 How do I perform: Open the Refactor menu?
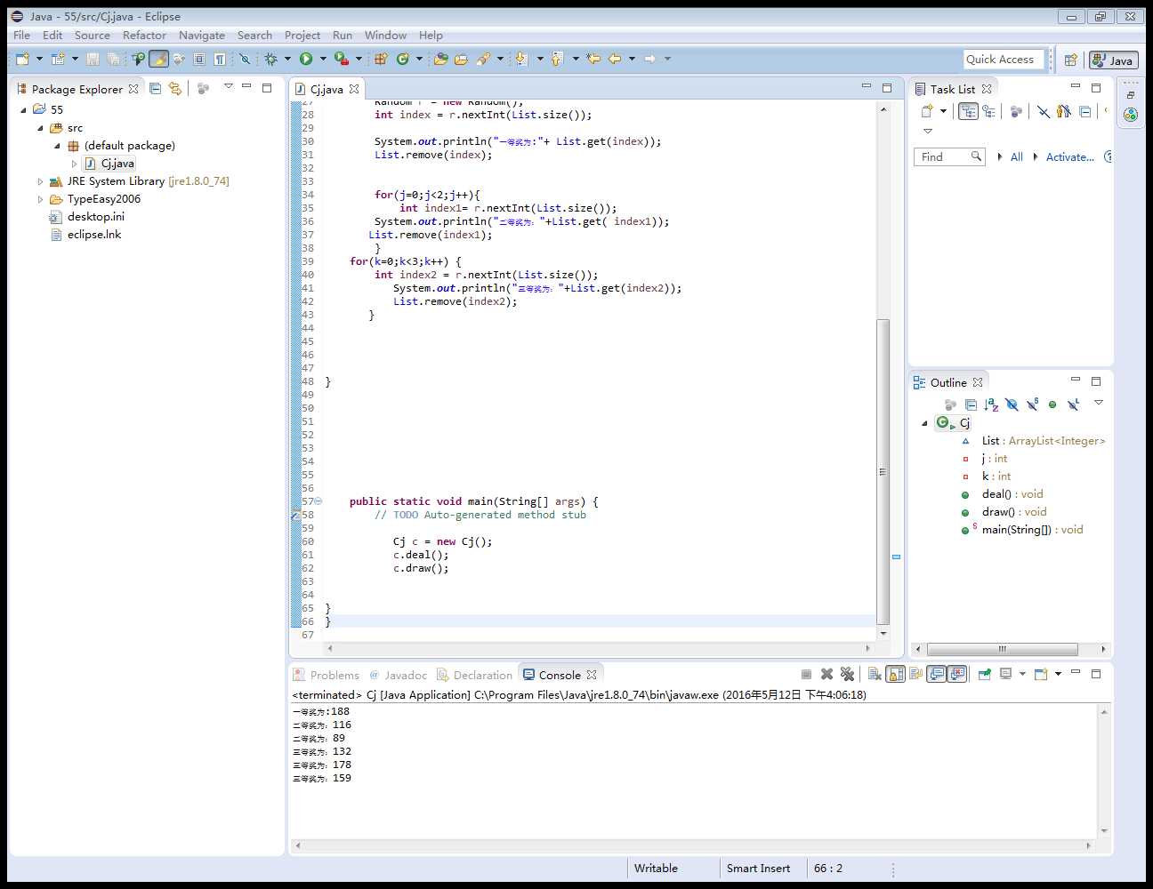coord(144,35)
